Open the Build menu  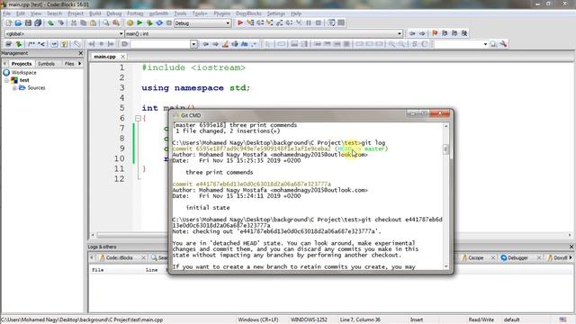94,13
